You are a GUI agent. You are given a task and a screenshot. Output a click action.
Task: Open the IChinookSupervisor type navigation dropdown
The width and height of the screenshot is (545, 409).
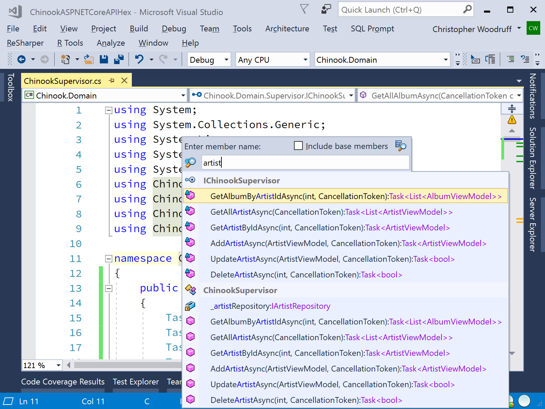tap(272, 95)
